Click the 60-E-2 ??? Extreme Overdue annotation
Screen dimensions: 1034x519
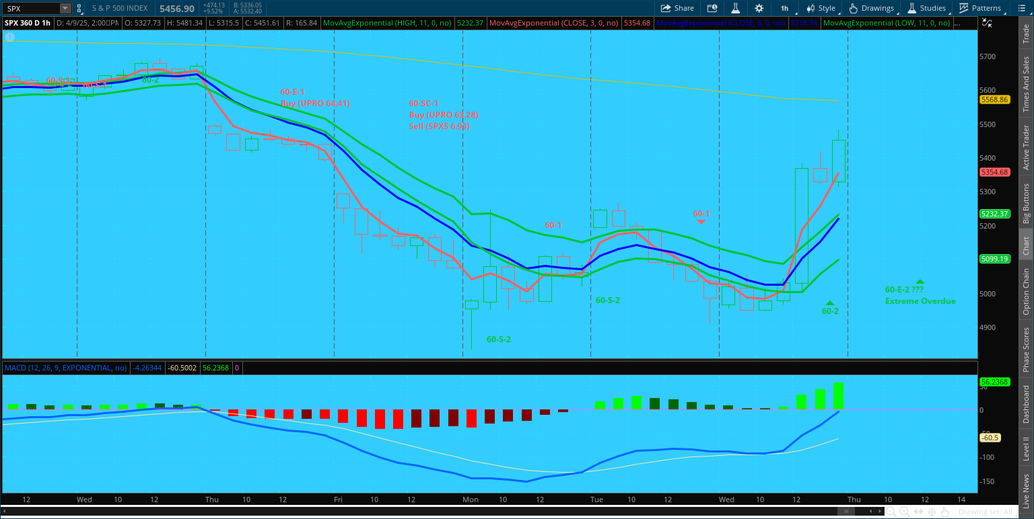click(x=920, y=294)
